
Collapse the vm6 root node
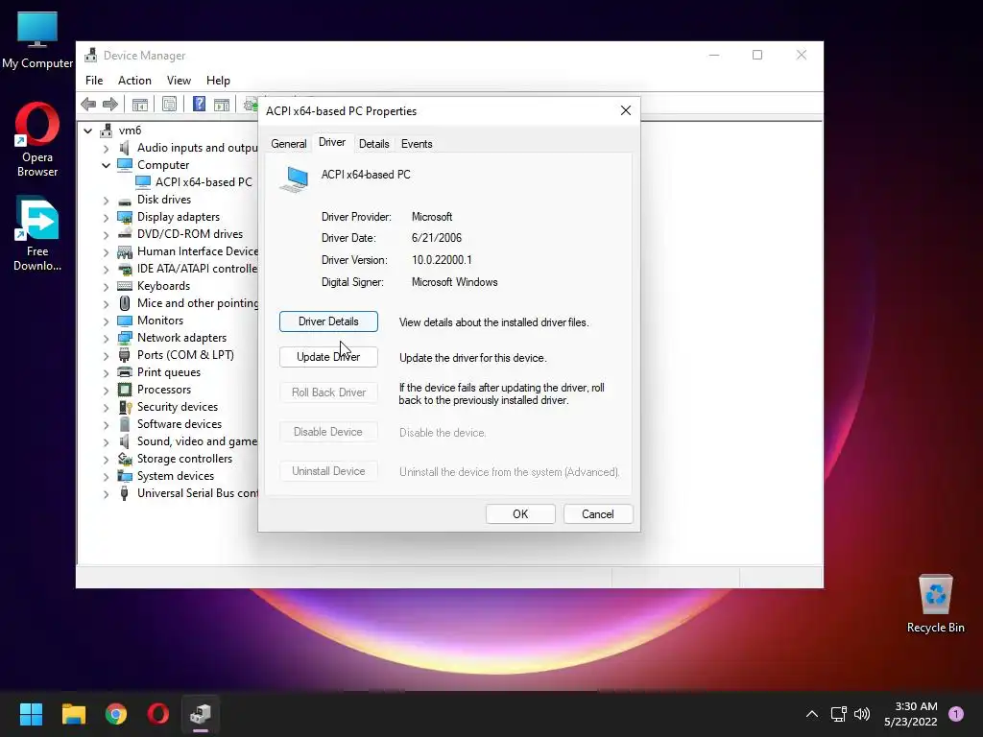click(88, 131)
